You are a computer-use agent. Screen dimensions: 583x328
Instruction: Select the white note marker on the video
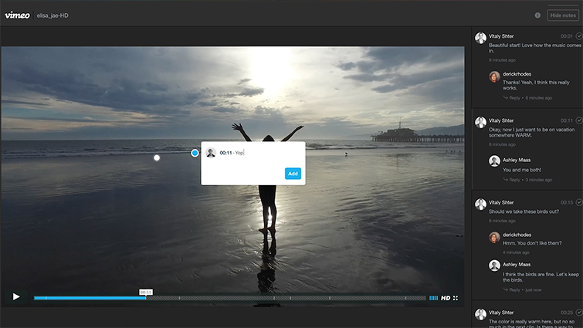[x=157, y=157]
